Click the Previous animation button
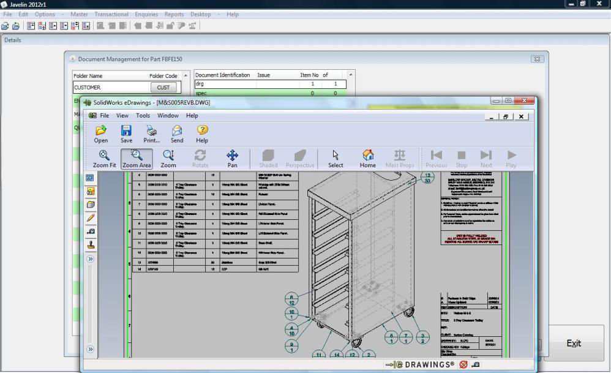Screen dimensions: 611x373 tap(436, 159)
